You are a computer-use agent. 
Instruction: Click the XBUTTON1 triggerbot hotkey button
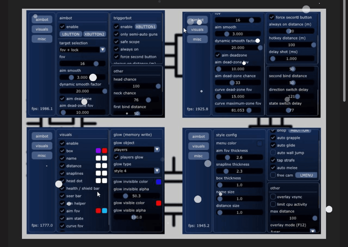146,27
